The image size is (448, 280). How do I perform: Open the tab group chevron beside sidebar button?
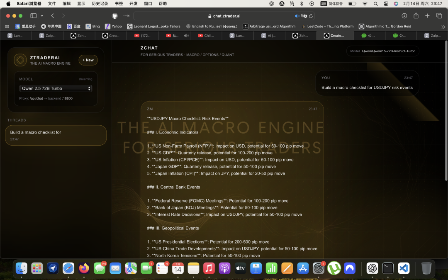(42, 16)
